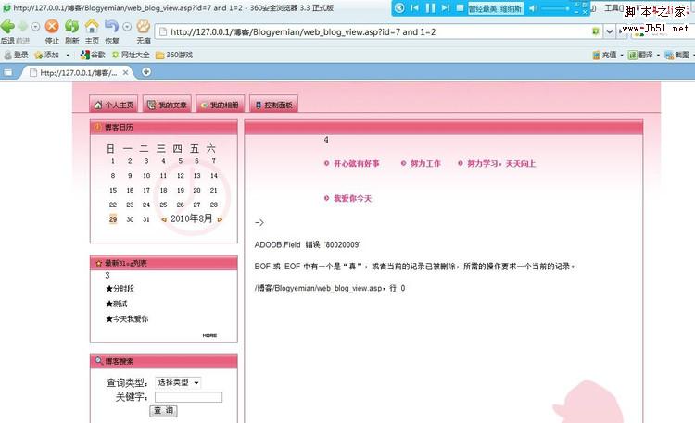This screenshot has height=423, width=695.
Task: Stop playback in the music player
Action: tap(460, 8)
